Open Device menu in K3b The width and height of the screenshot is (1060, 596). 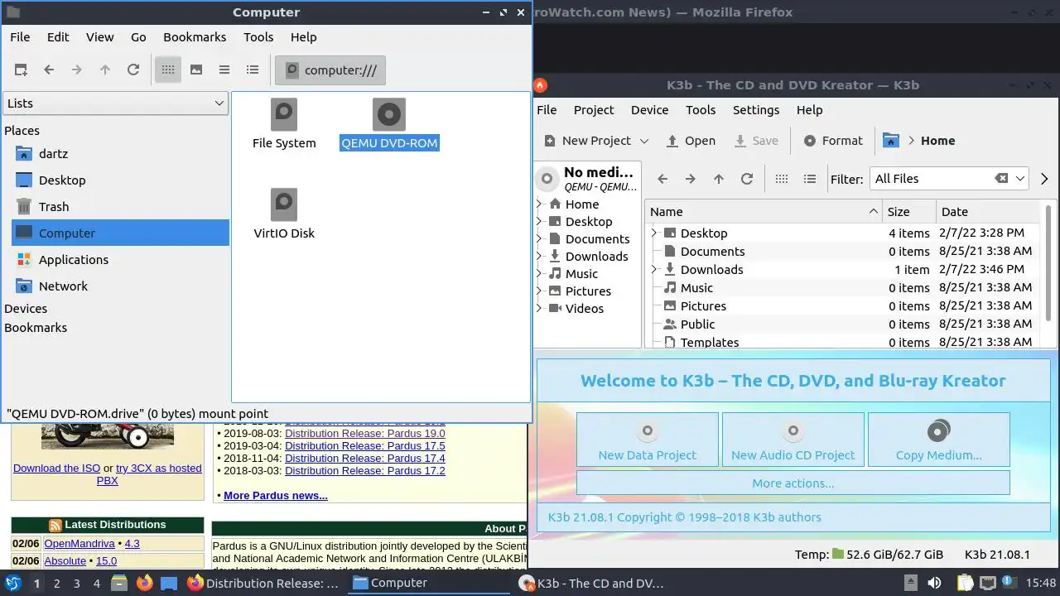(649, 110)
